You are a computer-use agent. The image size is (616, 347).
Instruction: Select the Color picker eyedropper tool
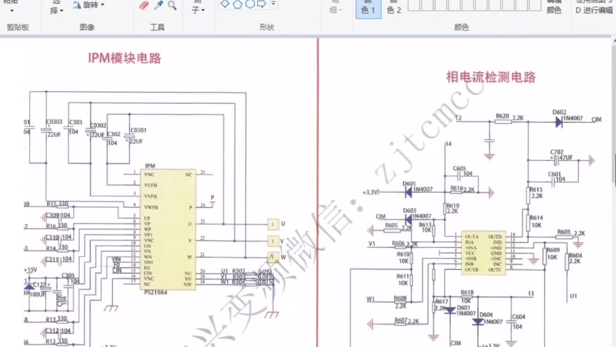(158, 5)
